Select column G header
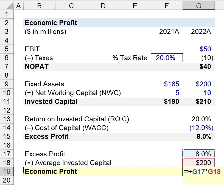This screenshot has width=224, height=185. 198,6
